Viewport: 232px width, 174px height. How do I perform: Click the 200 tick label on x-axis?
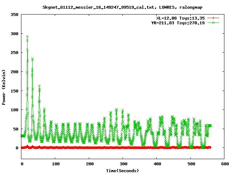(89, 164)
